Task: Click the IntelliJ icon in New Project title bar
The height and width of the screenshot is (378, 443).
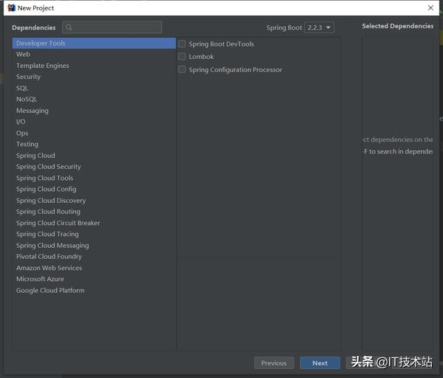Action: pos(11,8)
